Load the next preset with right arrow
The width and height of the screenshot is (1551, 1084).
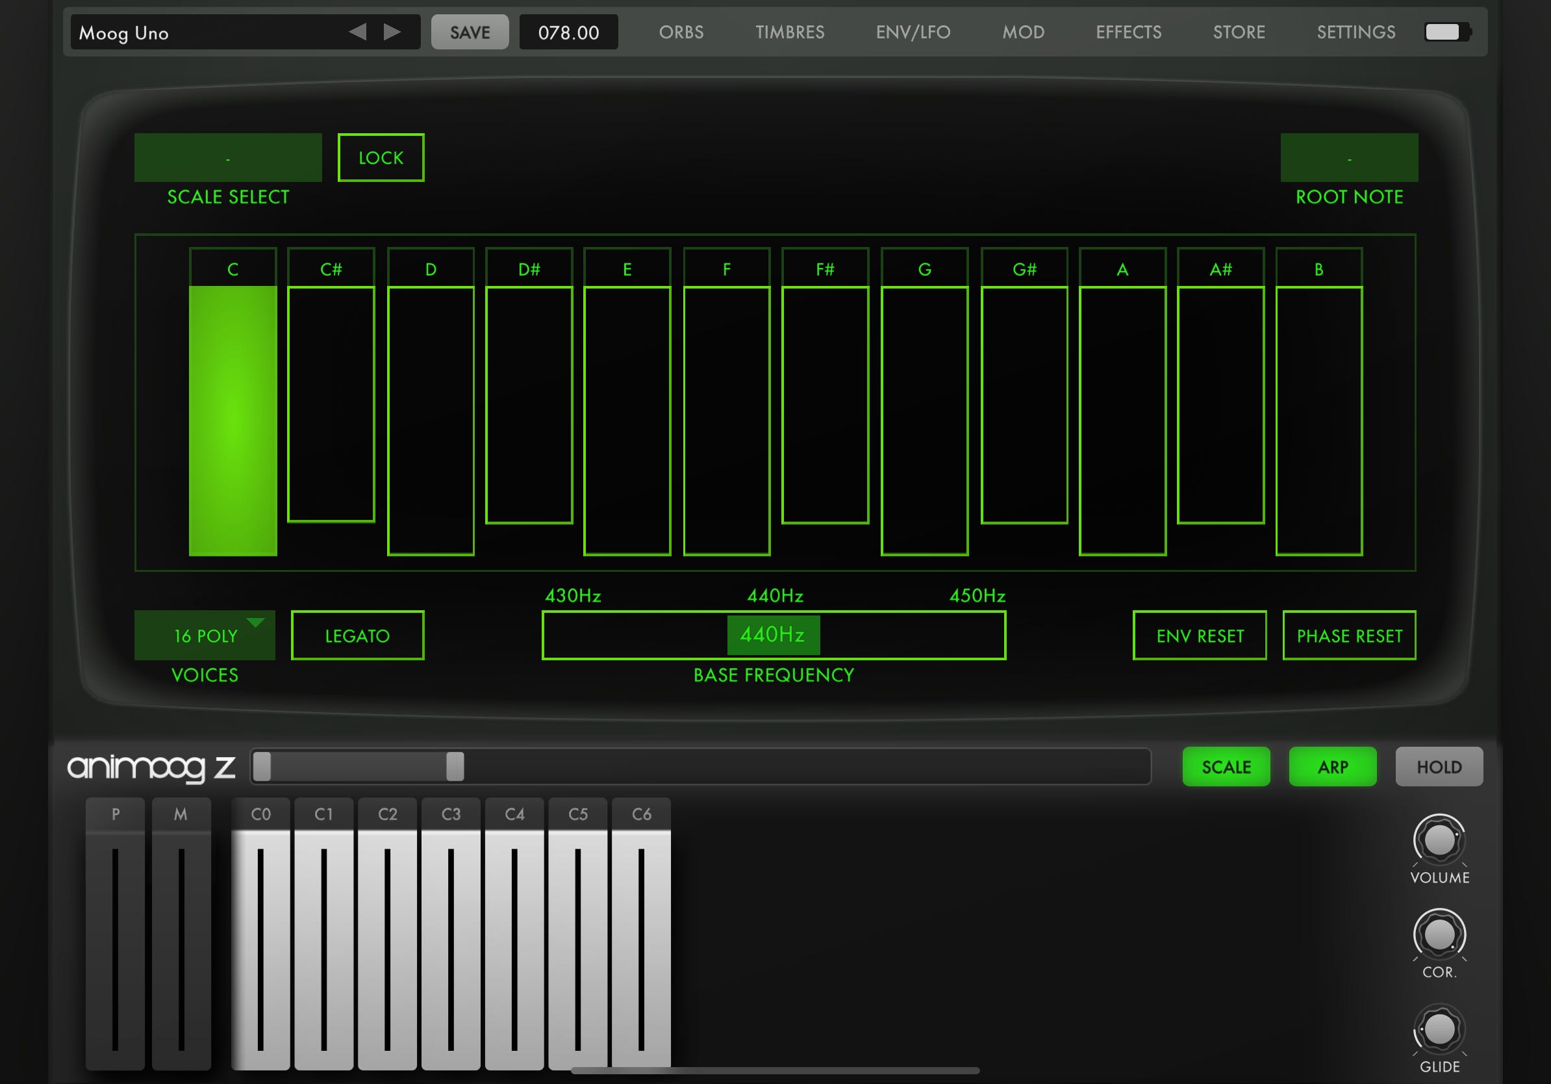pos(392,32)
